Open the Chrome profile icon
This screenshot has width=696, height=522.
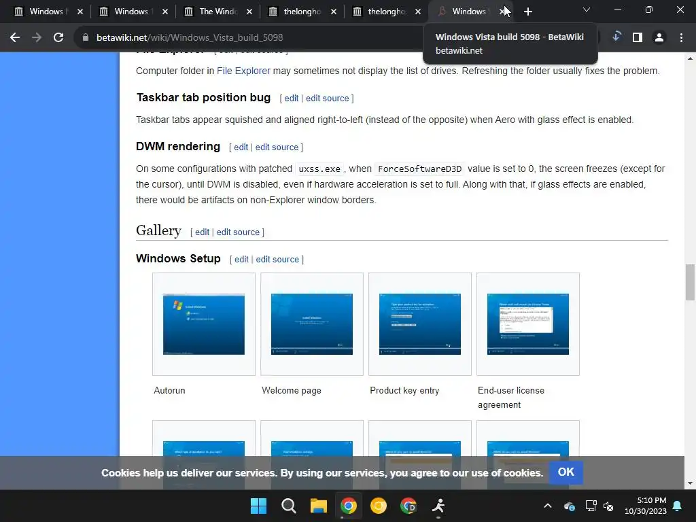[659, 38]
